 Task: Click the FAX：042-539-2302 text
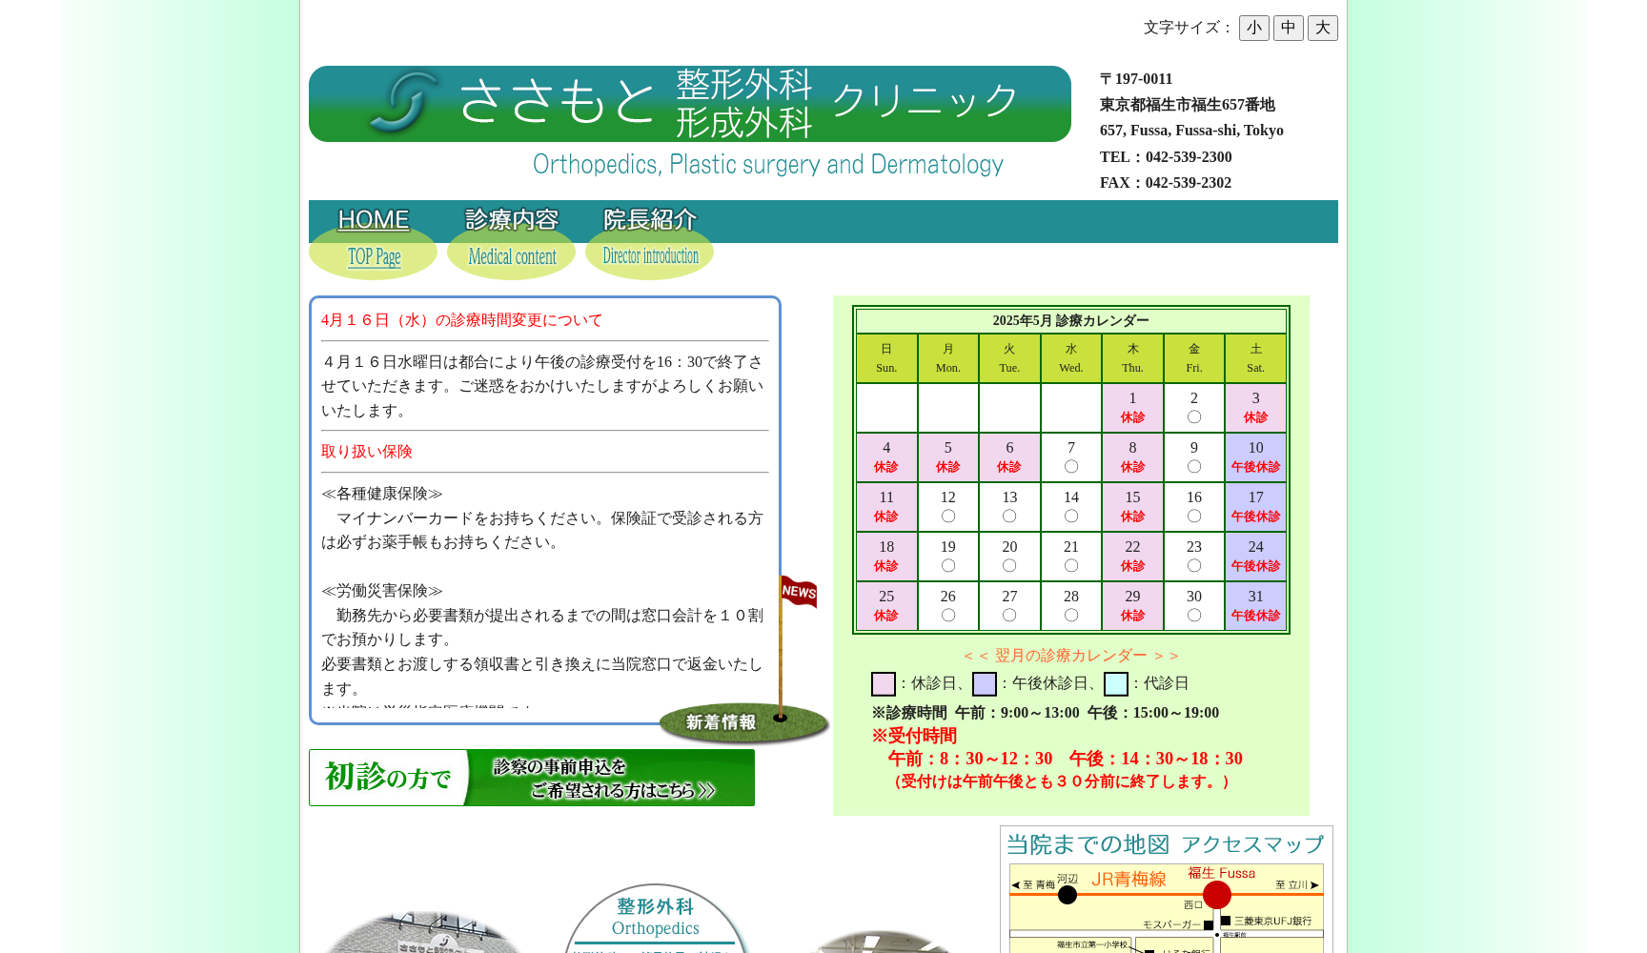coord(1166,183)
